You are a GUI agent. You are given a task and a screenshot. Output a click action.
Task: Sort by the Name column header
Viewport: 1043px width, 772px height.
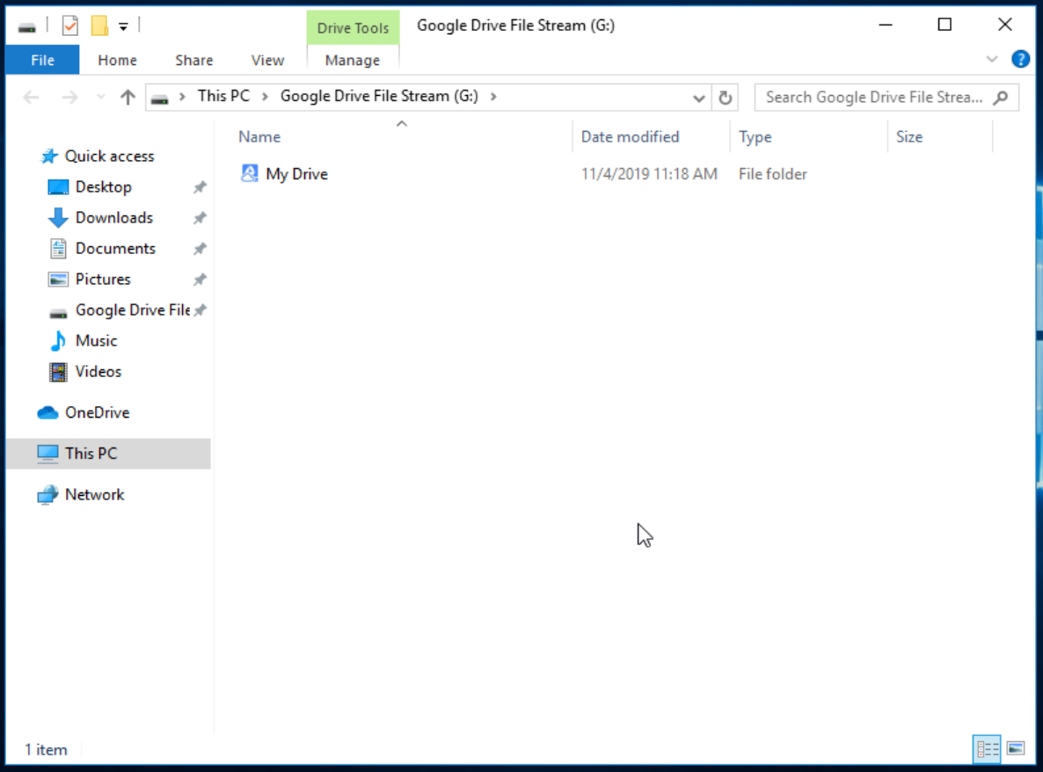259,137
